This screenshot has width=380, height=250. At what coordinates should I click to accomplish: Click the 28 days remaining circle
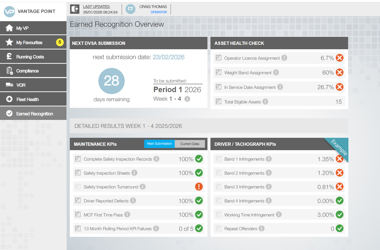pos(112,81)
